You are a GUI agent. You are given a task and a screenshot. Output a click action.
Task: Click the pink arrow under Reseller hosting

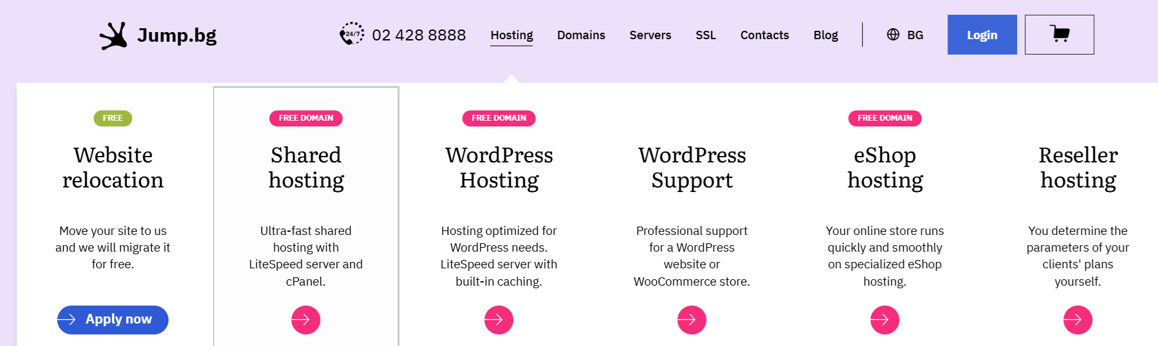(1078, 320)
